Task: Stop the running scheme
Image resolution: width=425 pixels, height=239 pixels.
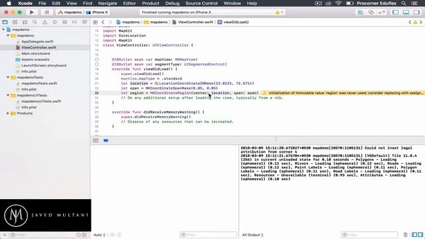Action: coord(46,12)
